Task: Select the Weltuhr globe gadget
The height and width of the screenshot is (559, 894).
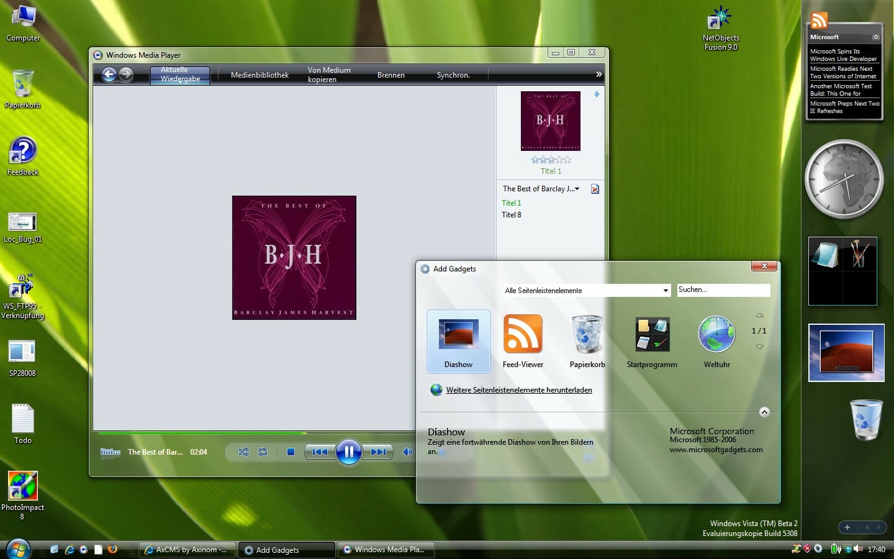Action: [x=716, y=334]
